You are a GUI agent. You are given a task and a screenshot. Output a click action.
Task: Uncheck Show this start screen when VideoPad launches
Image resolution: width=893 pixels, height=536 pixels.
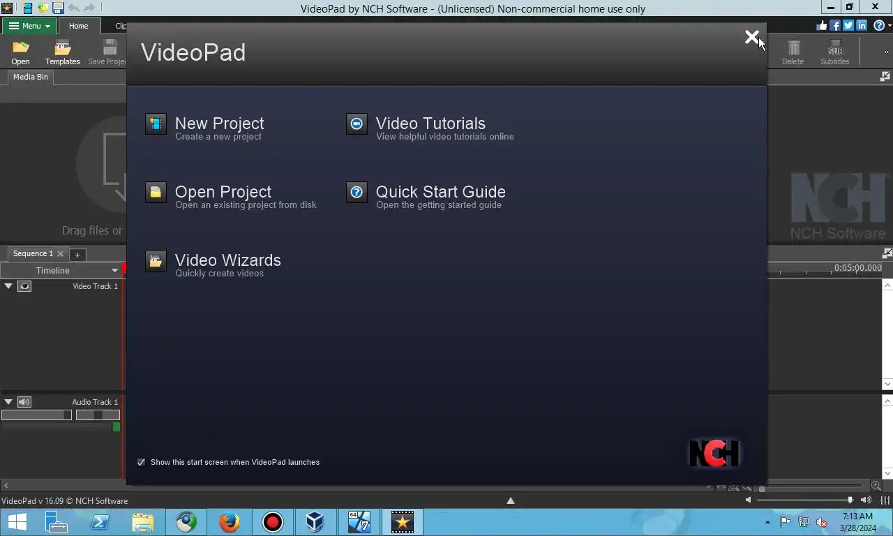[142, 462]
